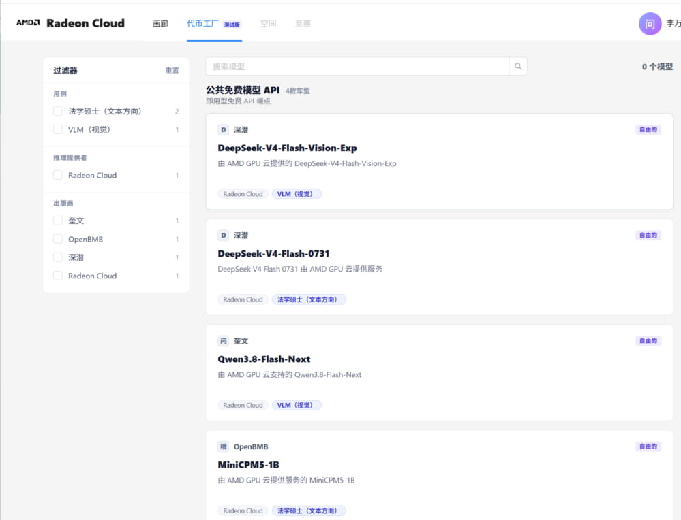Click the D icon on DeepSeek-V4-Flash-Vision-Exp card
The height and width of the screenshot is (520, 681).
coord(223,130)
